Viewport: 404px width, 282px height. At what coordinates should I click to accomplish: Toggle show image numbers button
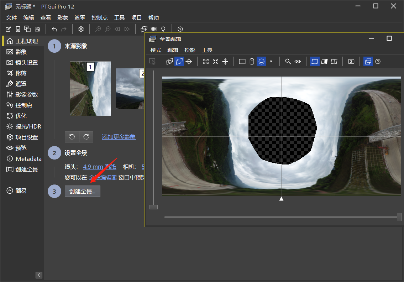(x=351, y=62)
